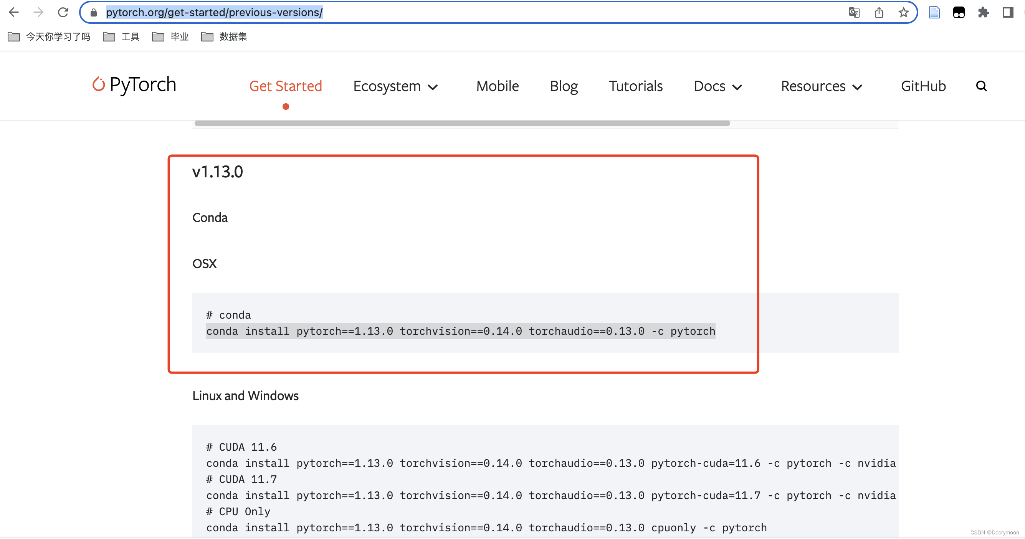Reload the current page
Image resolution: width=1025 pixels, height=539 pixels.
tap(63, 12)
